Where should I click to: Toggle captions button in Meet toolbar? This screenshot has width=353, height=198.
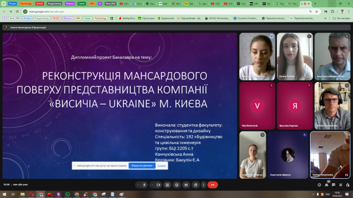pyautogui.click(x=186, y=185)
